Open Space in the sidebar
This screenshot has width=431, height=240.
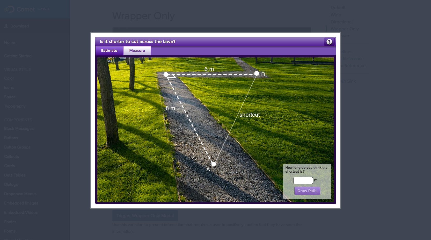click(10, 97)
